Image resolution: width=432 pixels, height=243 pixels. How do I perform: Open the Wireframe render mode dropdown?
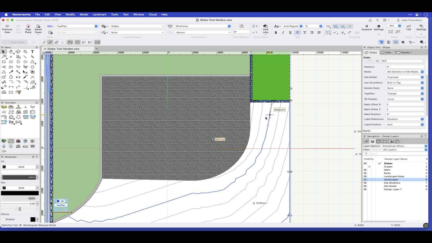click(x=203, y=26)
